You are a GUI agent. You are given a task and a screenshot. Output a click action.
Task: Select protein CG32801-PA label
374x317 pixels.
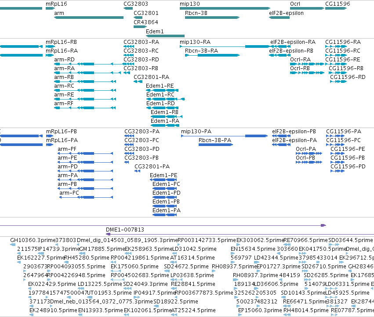pos(152,167)
